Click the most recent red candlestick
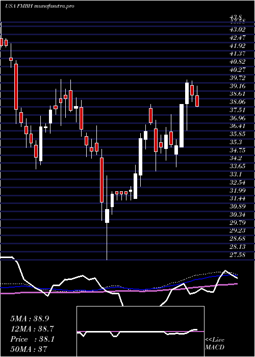255x357 pixels. point(197,101)
